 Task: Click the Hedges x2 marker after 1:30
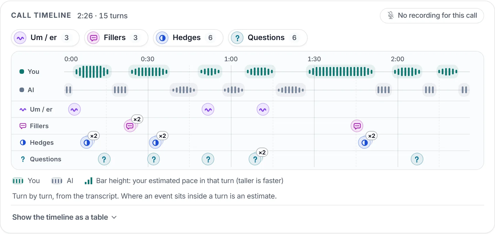(x=365, y=142)
